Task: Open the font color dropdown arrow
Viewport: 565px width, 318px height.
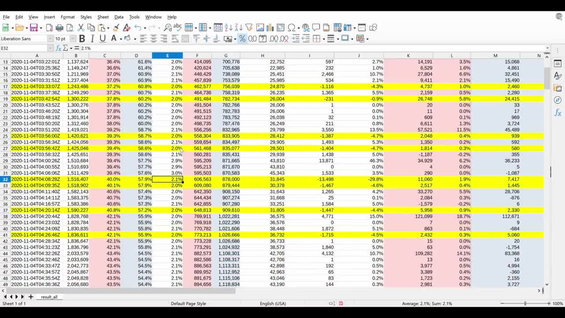Action: [120, 39]
